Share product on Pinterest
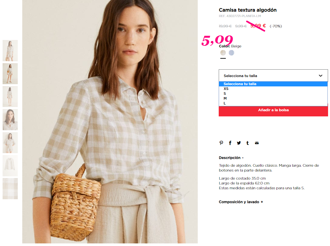Screen dimensions: 330x246 221,143
